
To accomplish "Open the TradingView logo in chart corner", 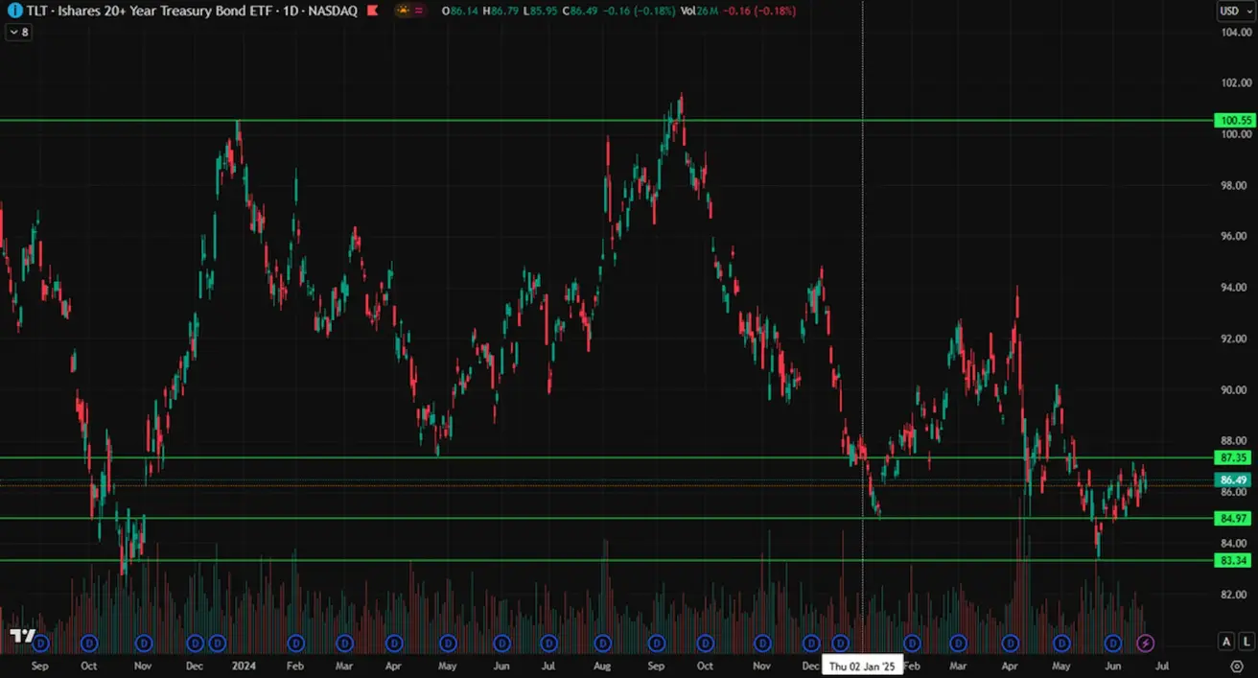I will pyautogui.click(x=23, y=636).
